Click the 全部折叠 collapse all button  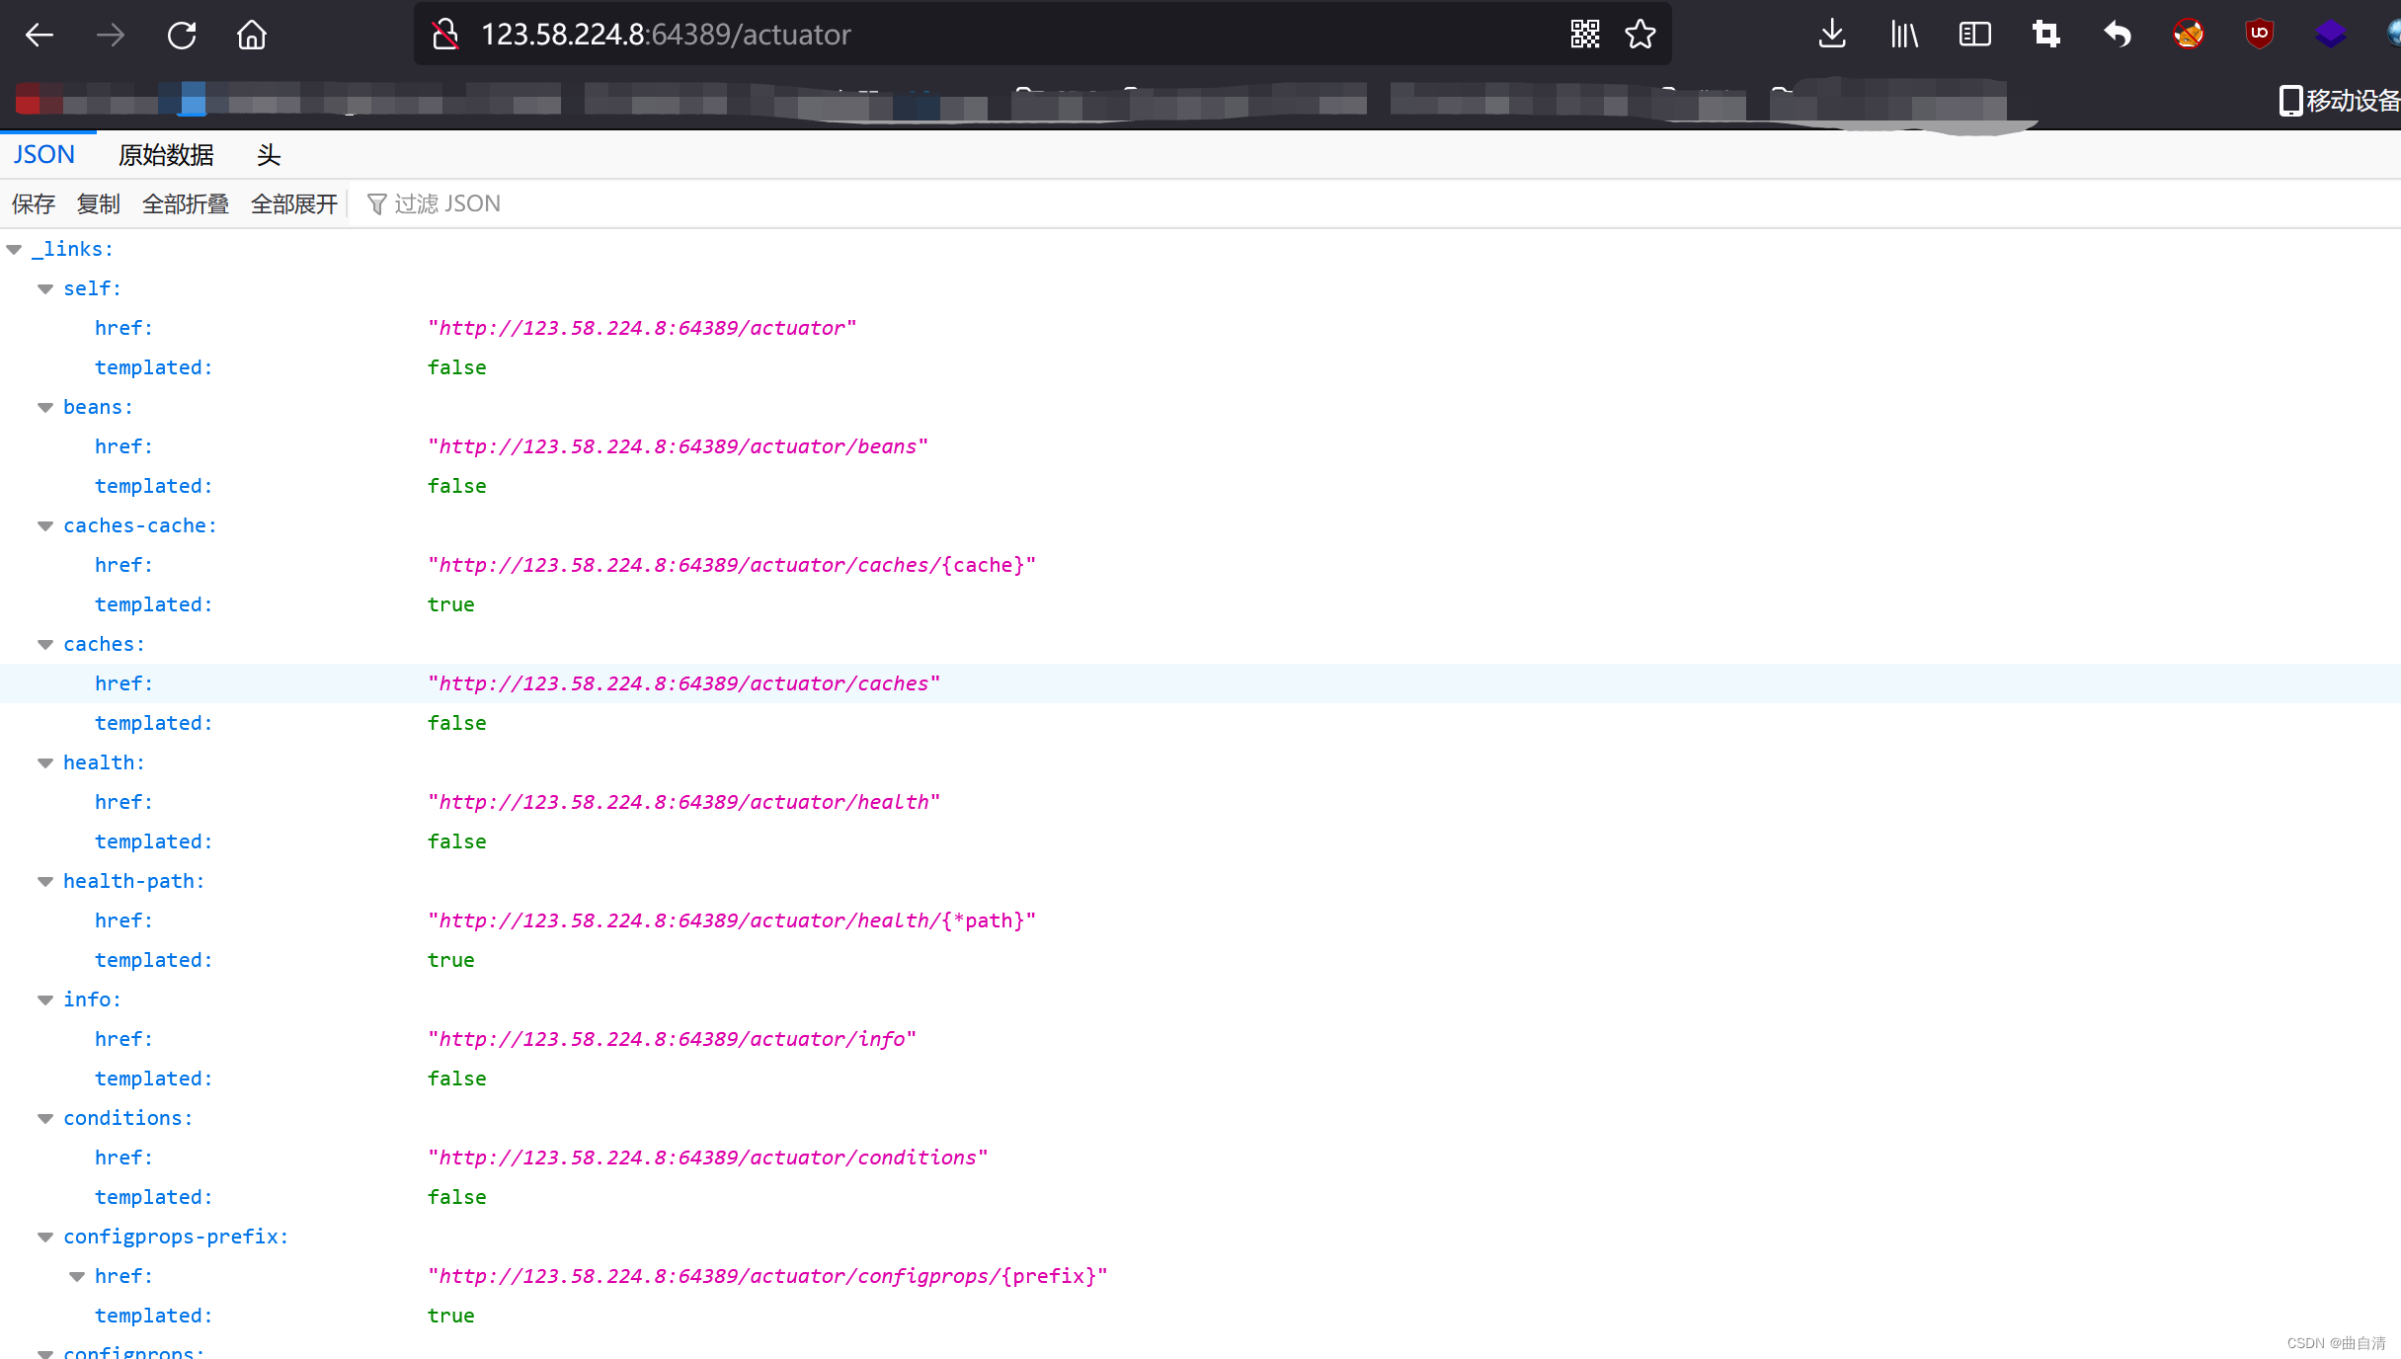(x=186, y=204)
